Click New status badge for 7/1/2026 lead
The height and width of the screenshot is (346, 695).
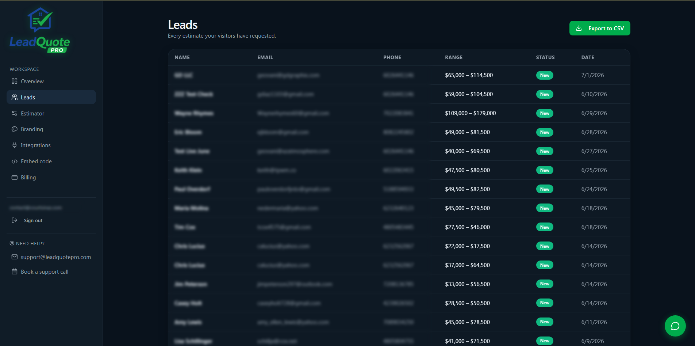(545, 75)
